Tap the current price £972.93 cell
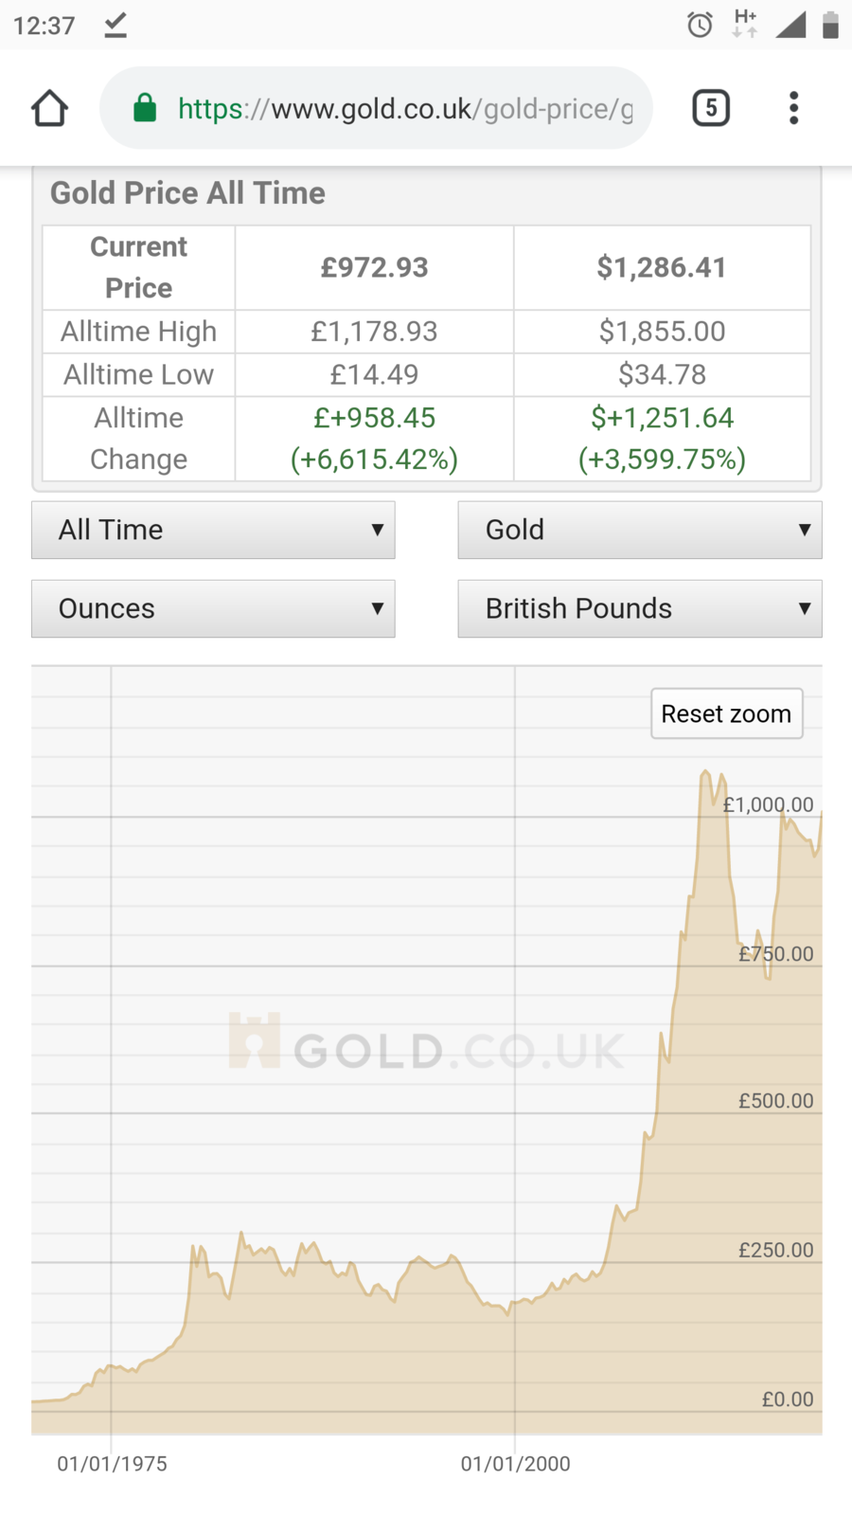The height and width of the screenshot is (1516, 852). 374,267
